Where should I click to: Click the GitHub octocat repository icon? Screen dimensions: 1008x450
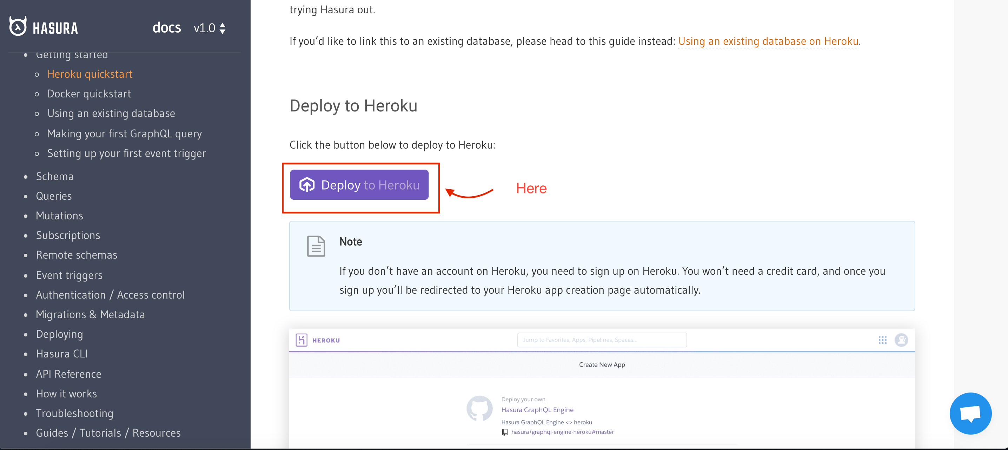pos(480,409)
